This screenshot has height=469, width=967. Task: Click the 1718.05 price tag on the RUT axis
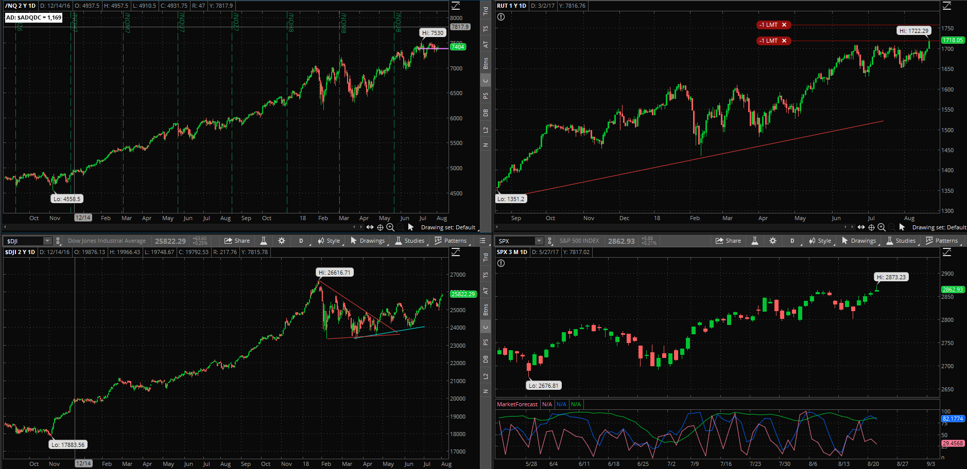pyautogui.click(x=953, y=40)
